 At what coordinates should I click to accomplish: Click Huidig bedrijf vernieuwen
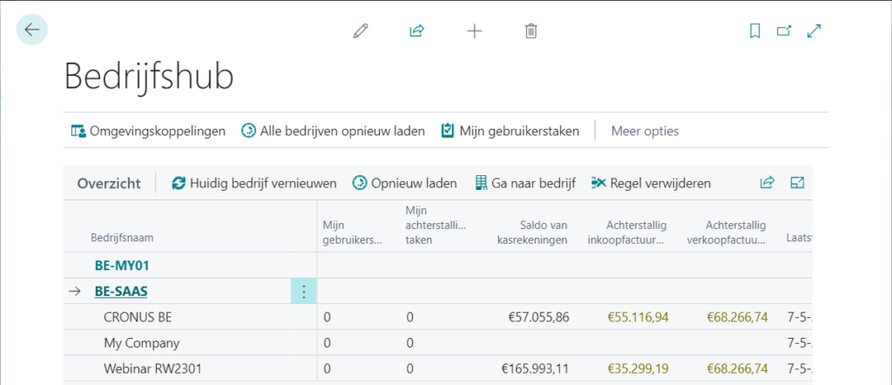point(254,183)
